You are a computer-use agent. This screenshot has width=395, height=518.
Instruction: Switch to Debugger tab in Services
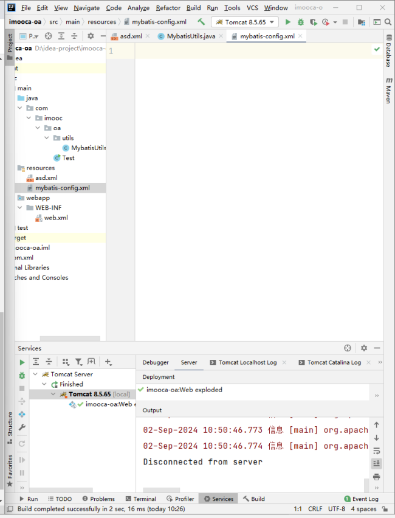point(156,362)
